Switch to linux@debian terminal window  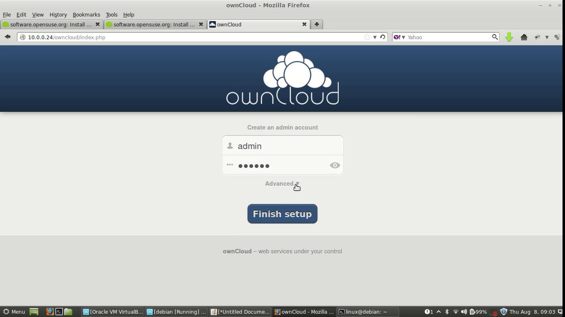(368, 312)
